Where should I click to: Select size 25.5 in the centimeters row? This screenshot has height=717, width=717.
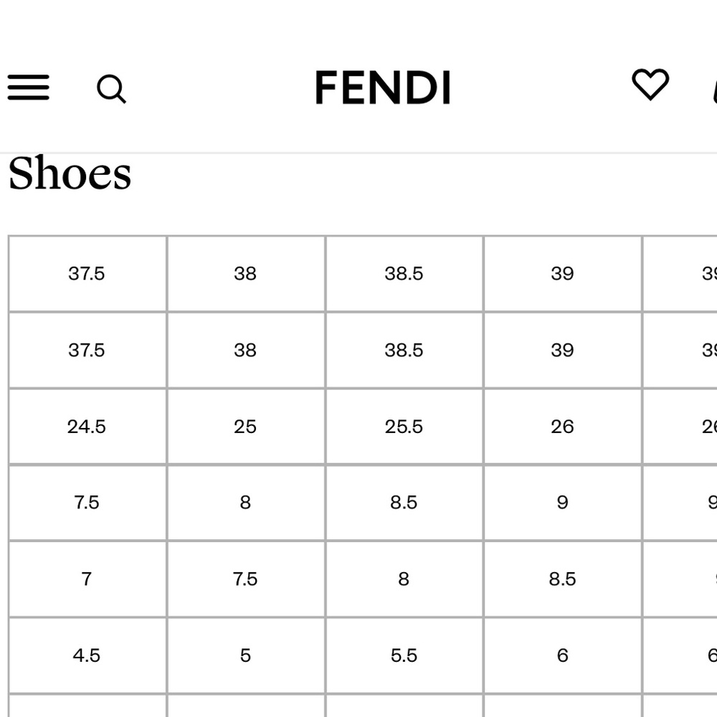coord(404,426)
